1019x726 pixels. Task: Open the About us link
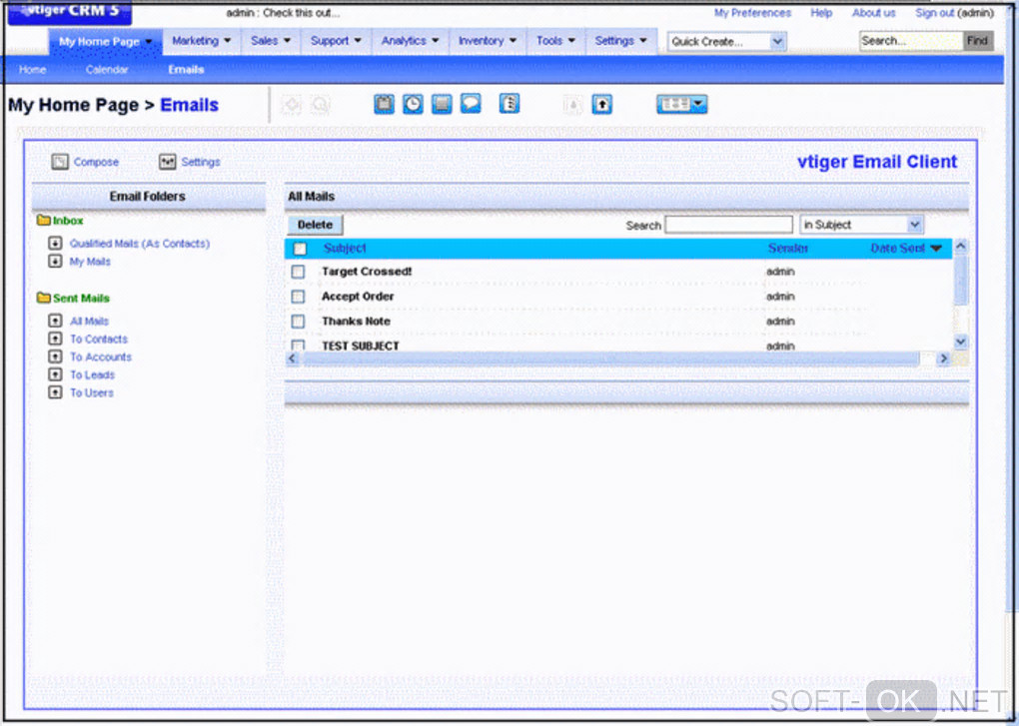pyautogui.click(x=873, y=13)
